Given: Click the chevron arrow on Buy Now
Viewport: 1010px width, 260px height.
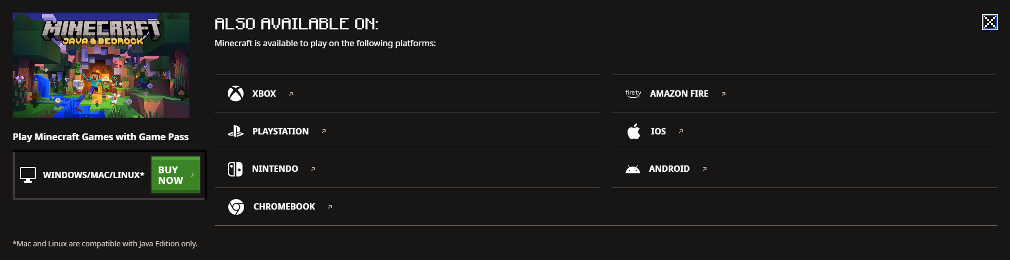Looking at the screenshot, I should tap(193, 175).
